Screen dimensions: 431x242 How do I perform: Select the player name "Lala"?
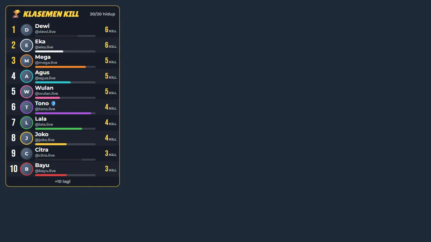coord(41,119)
